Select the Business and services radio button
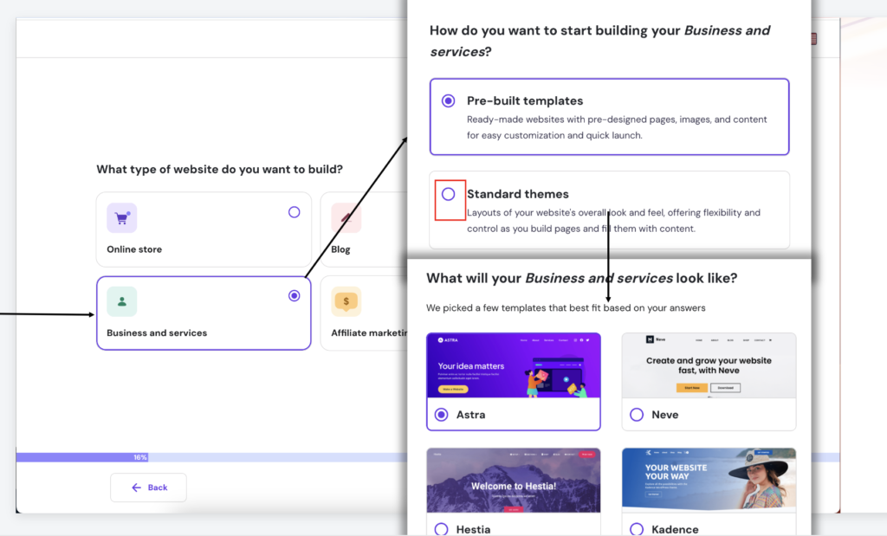 295,296
